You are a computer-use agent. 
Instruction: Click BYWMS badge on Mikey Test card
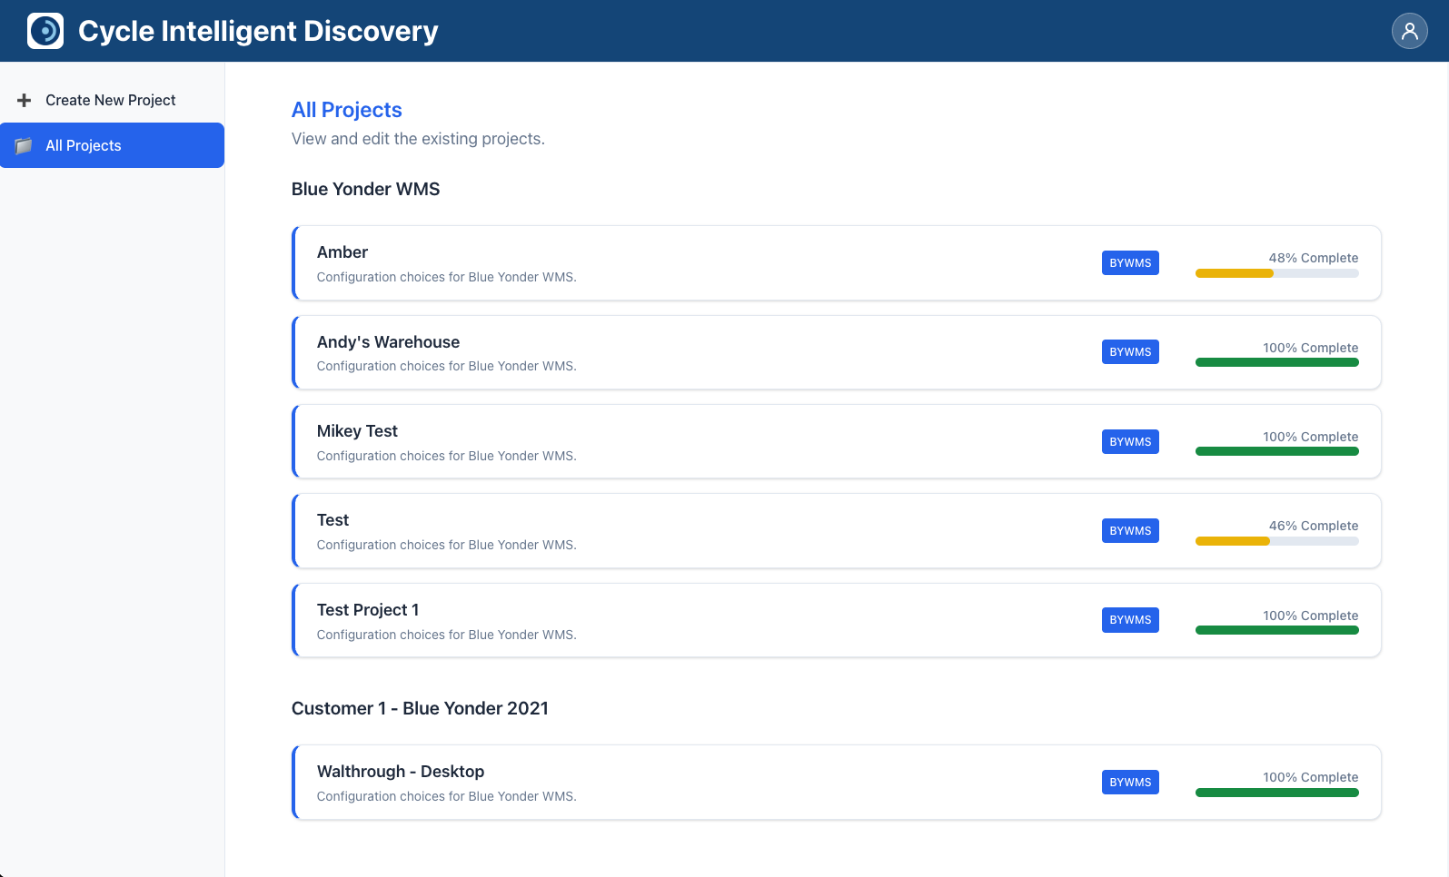point(1130,442)
